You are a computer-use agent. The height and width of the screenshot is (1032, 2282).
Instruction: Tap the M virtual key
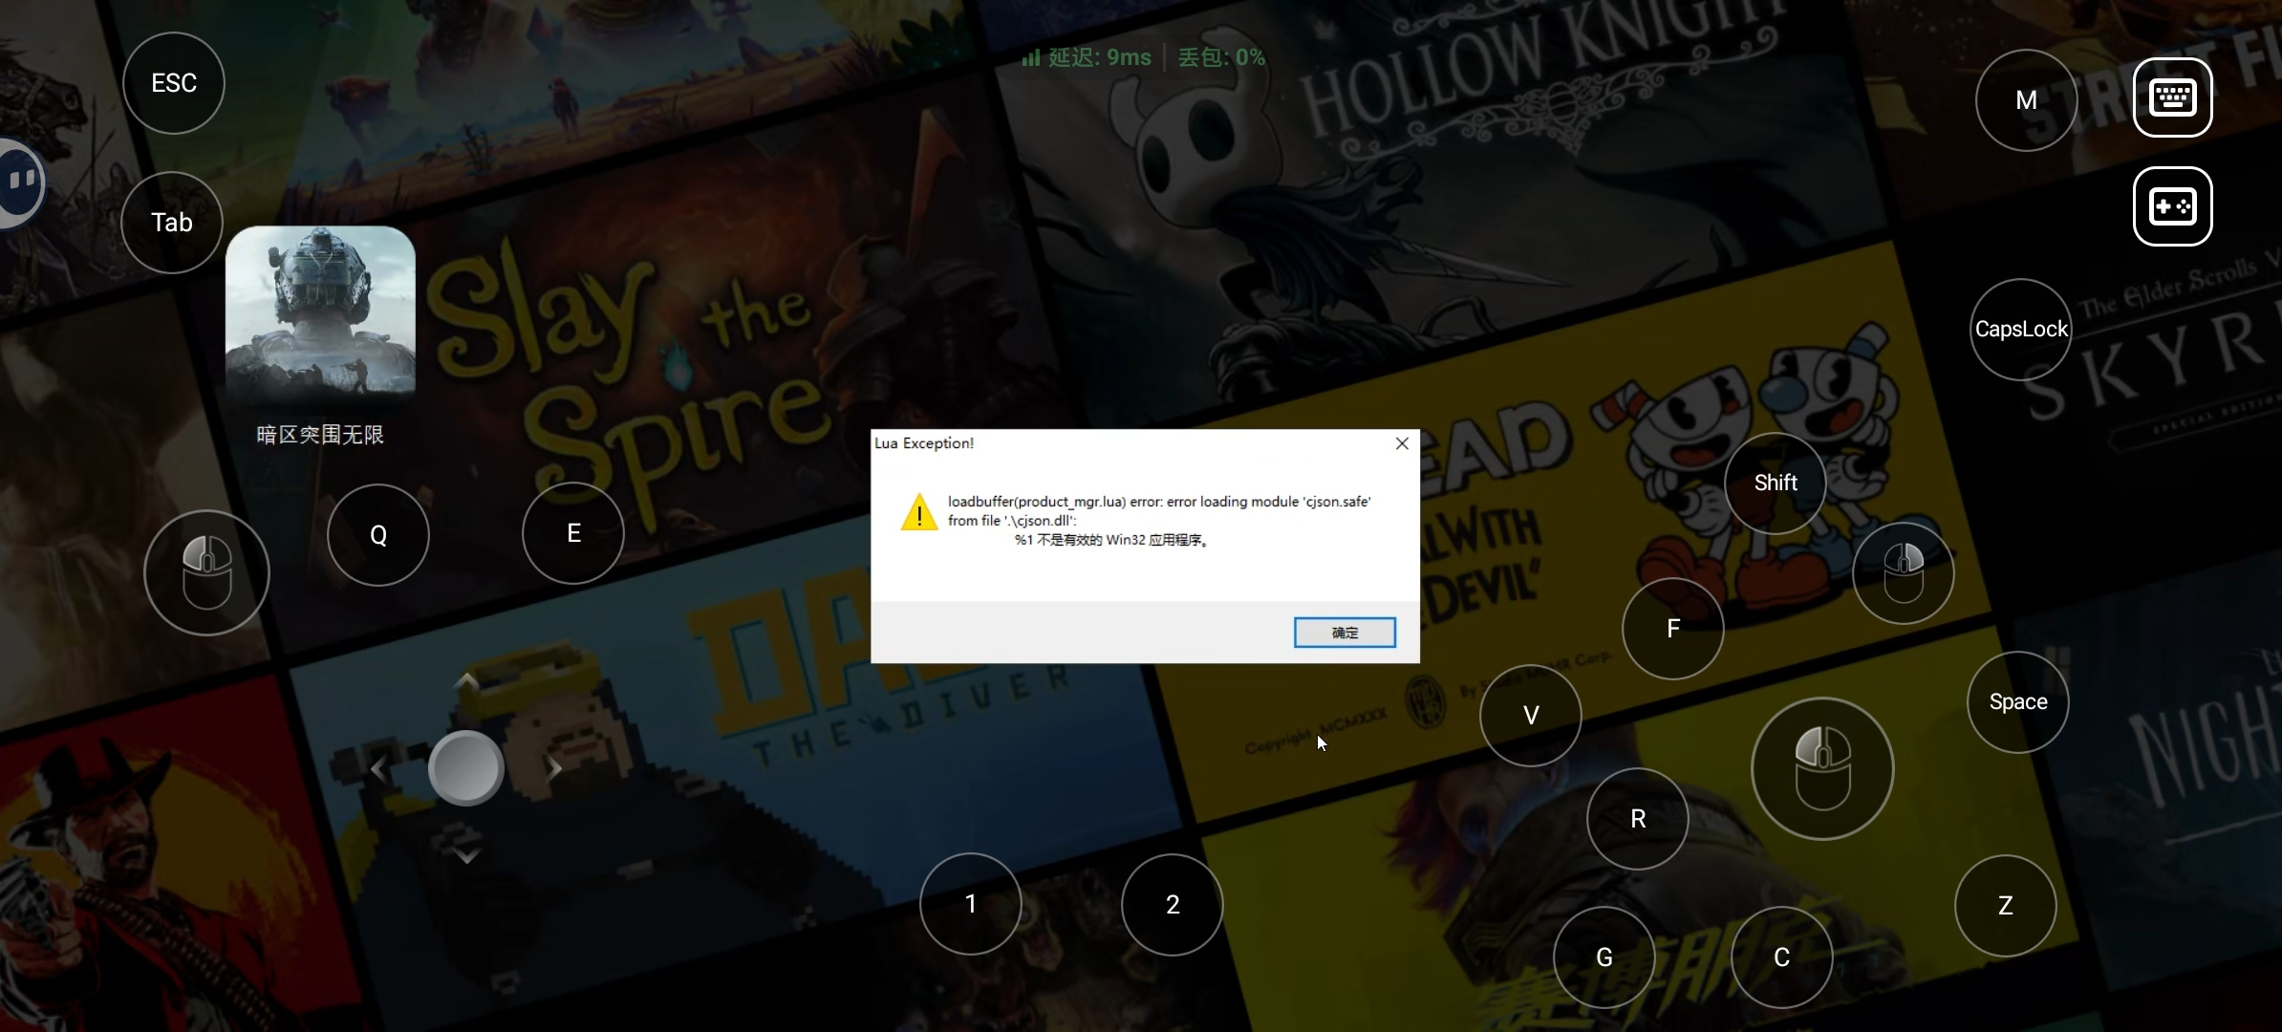pyautogui.click(x=2027, y=100)
